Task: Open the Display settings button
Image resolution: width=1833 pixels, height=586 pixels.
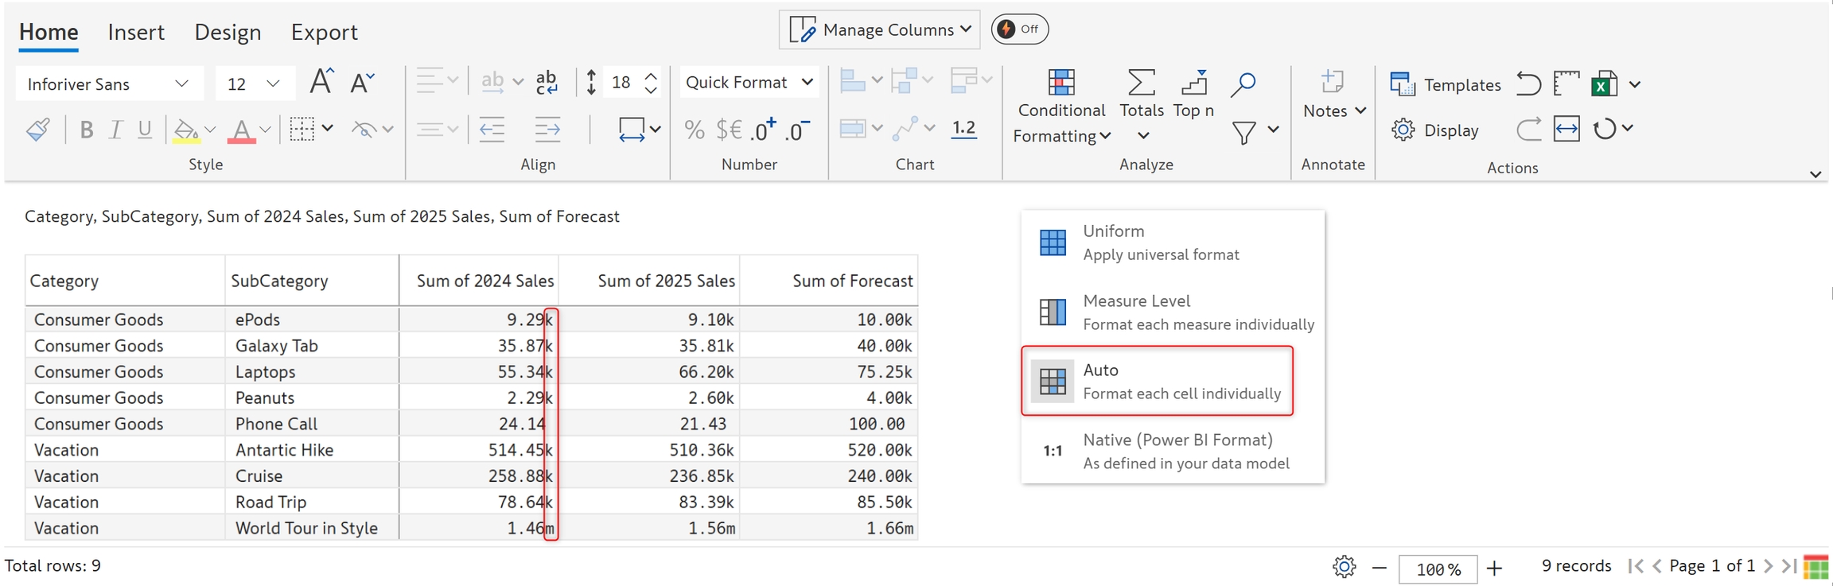Action: tap(1435, 130)
